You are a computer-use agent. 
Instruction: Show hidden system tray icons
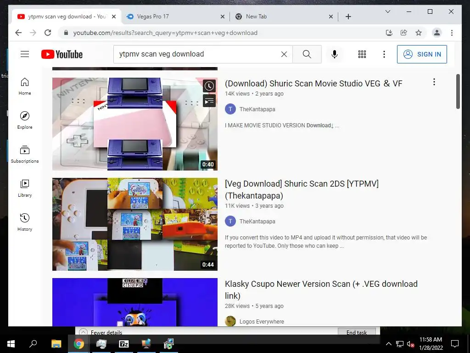388,344
